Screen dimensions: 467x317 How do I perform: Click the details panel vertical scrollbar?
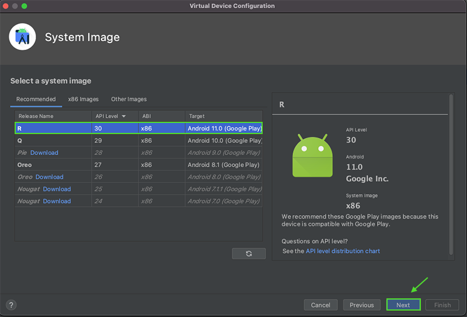pos(451,175)
